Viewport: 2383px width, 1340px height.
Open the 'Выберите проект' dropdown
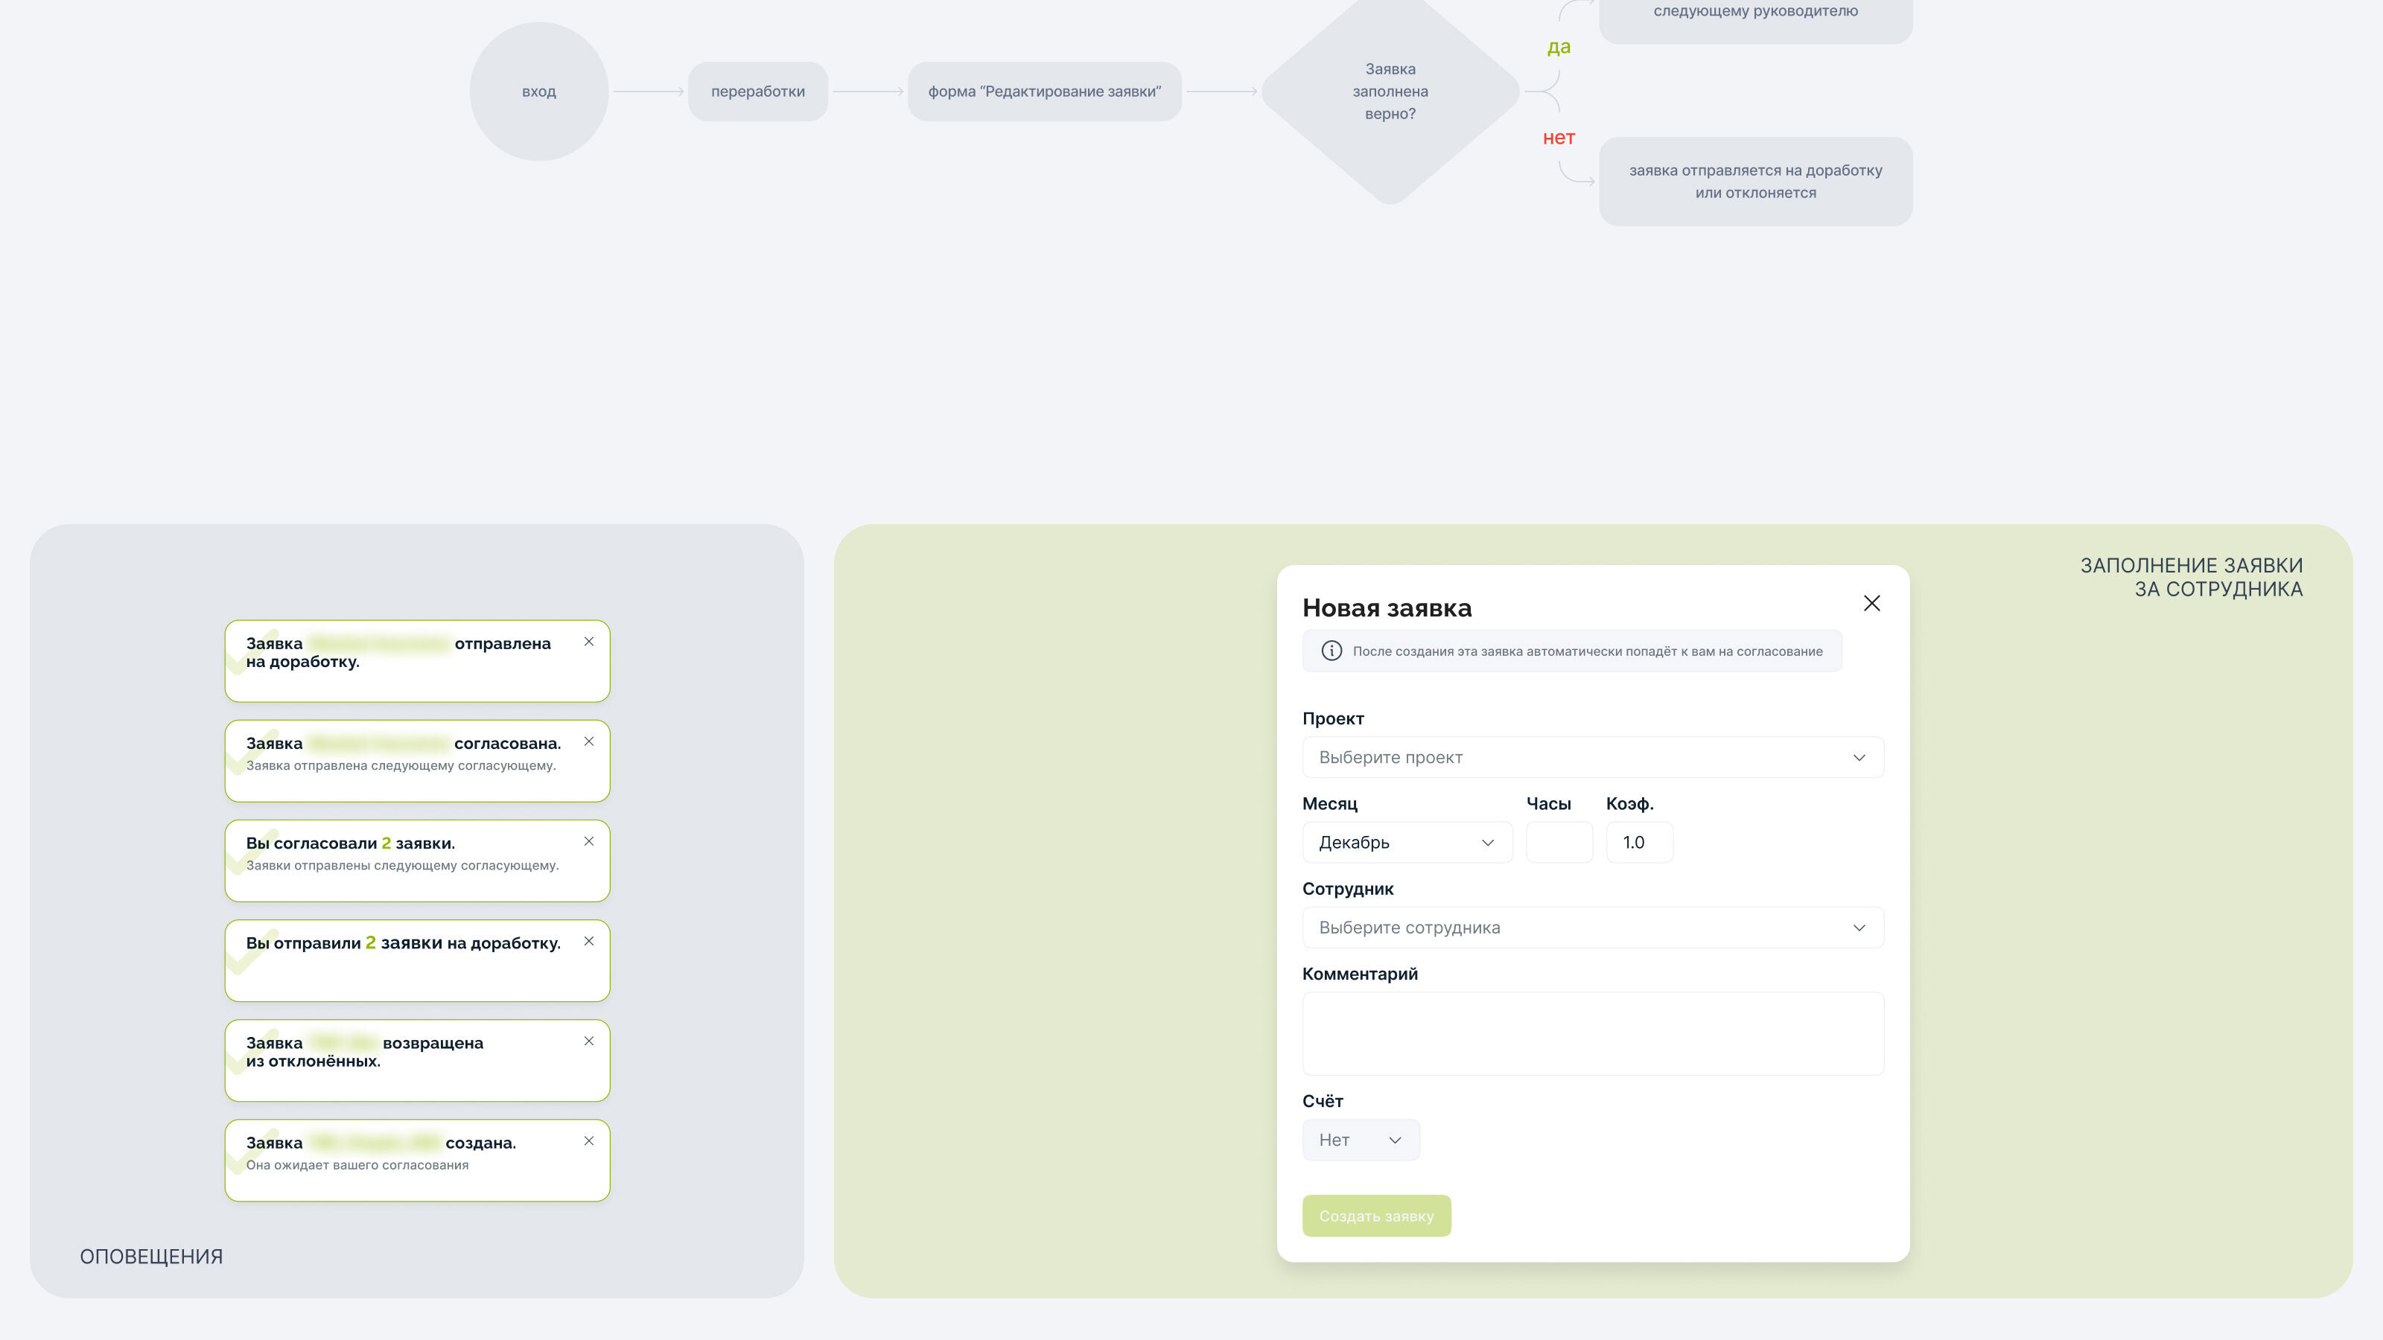pos(1592,757)
